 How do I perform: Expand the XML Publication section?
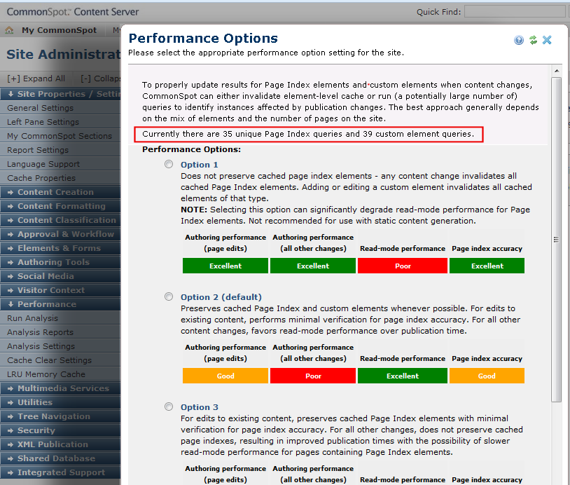(x=60, y=444)
